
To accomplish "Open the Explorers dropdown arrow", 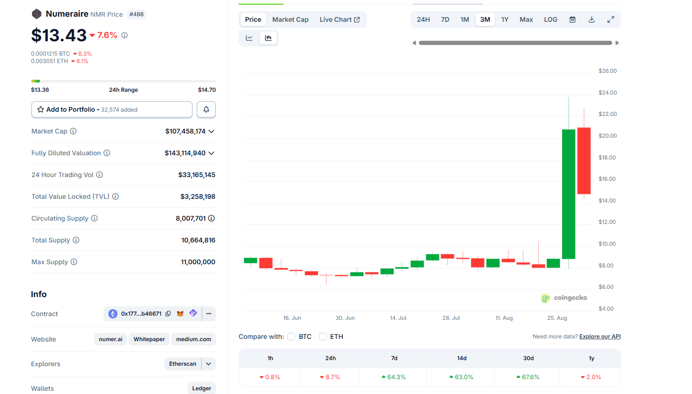I will click(x=209, y=364).
